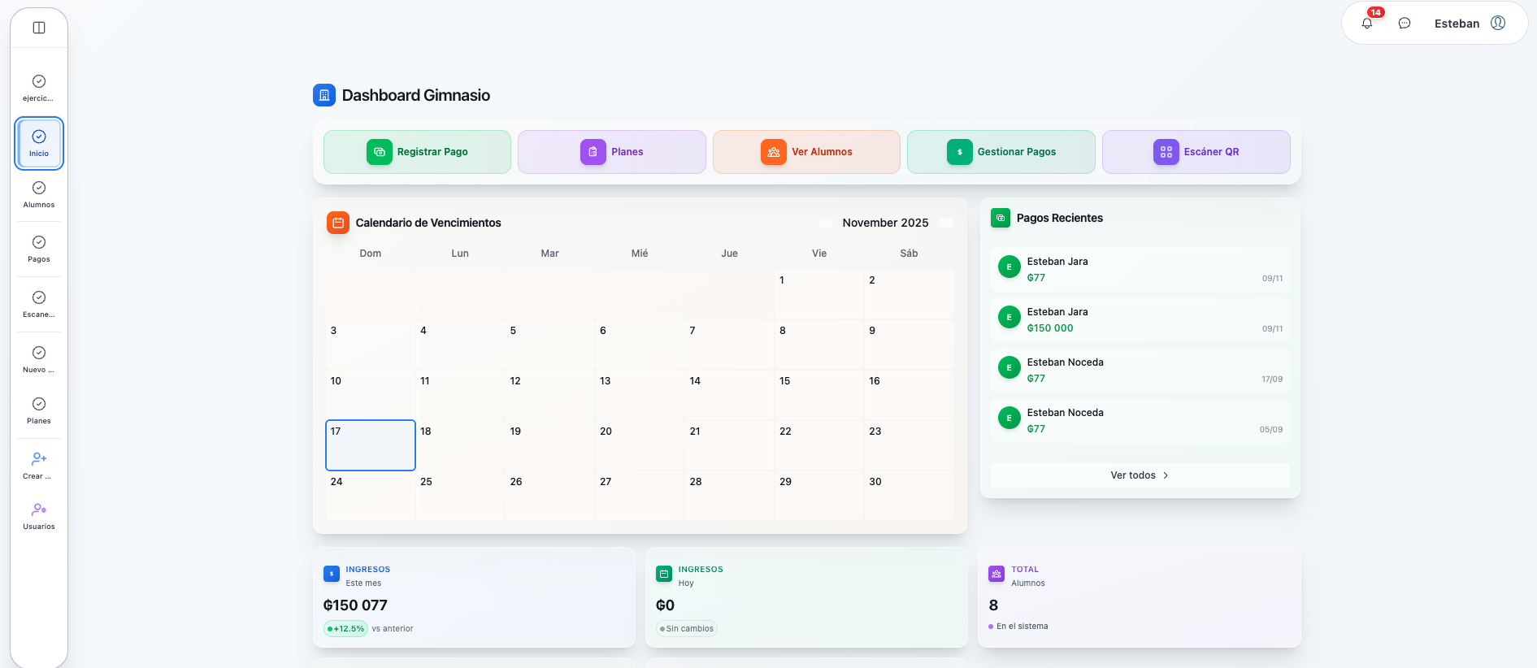Go to previous month in calendar
This screenshot has width=1537, height=668.
pos(826,223)
